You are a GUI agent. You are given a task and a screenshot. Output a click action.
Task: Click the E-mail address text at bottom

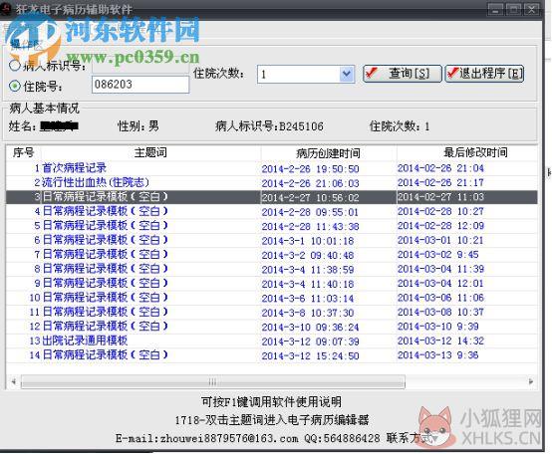tap(206, 438)
